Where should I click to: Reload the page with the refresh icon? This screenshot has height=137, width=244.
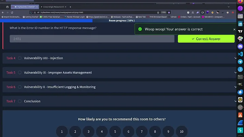[12, 13]
